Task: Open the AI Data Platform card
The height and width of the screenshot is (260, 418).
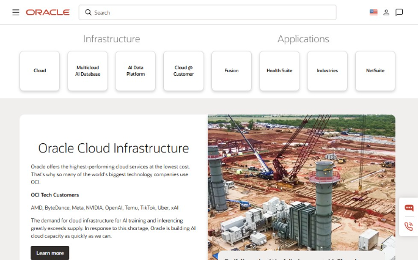Action: [x=136, y=71]
